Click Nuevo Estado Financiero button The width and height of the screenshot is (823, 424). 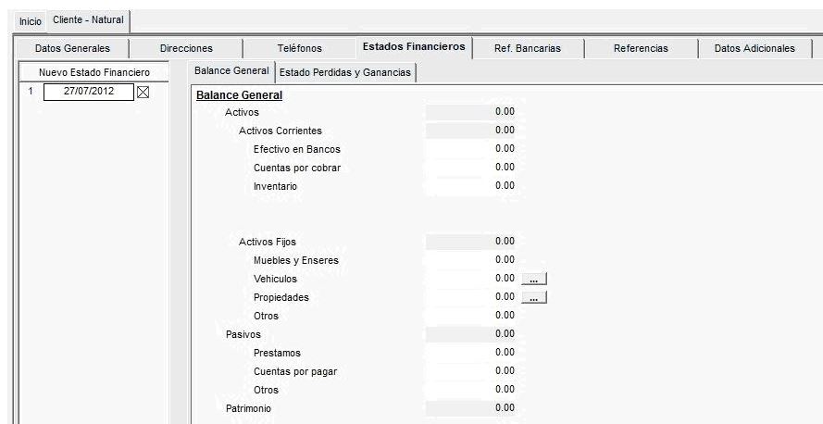(94, 72)
